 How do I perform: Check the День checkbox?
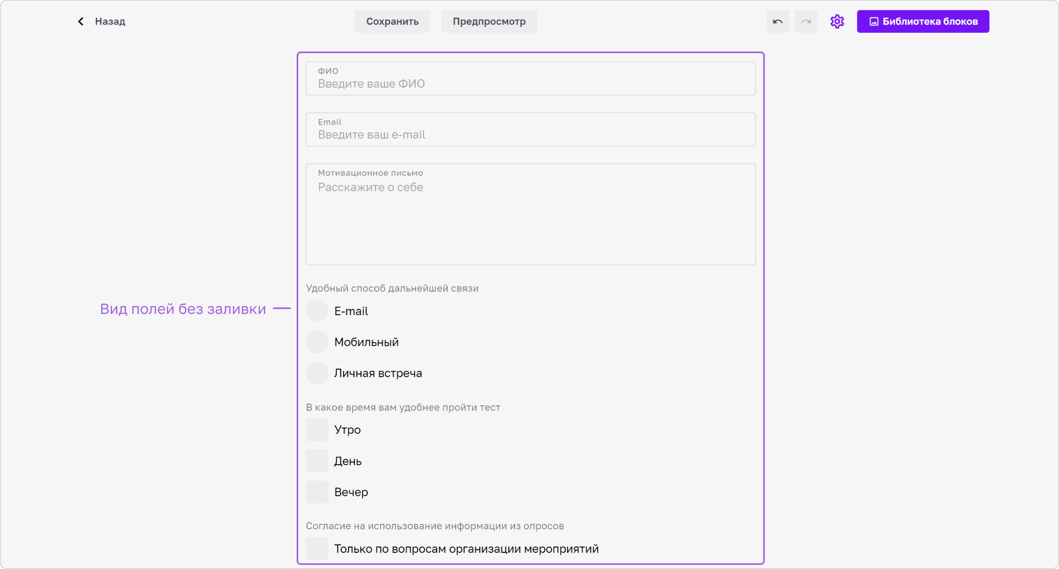[x=317, y=461]
